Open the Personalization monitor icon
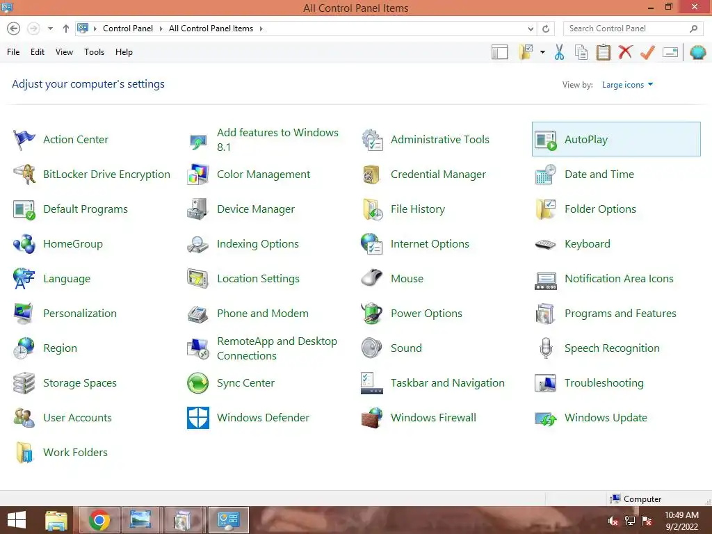This screenshot has height=534, width=712. point(24,314)
